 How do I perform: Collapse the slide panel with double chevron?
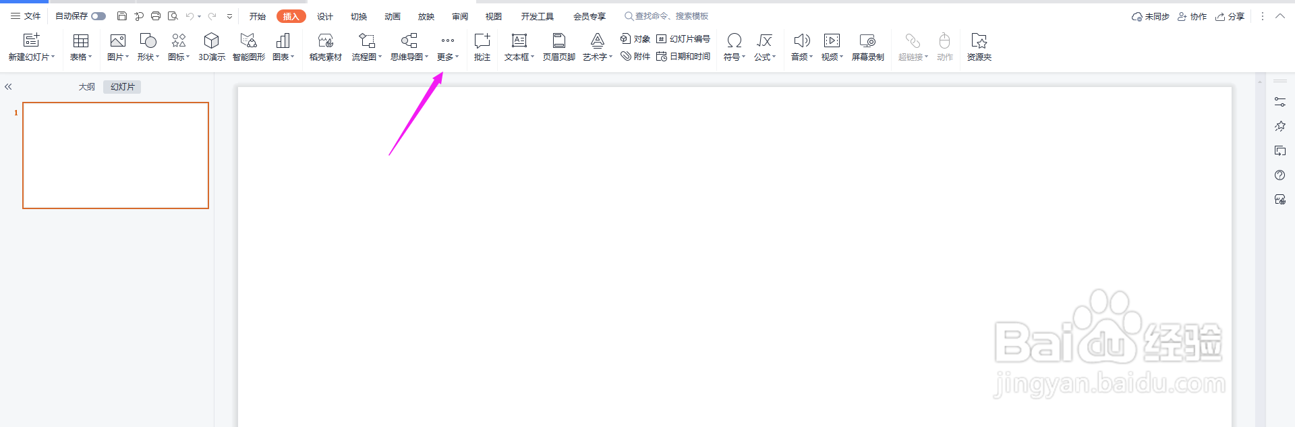(x=9, y=87)
